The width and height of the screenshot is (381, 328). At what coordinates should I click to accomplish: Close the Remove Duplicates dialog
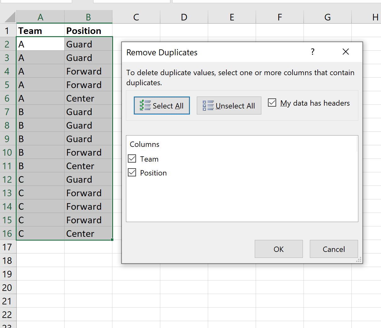click(x=345, y=52)
